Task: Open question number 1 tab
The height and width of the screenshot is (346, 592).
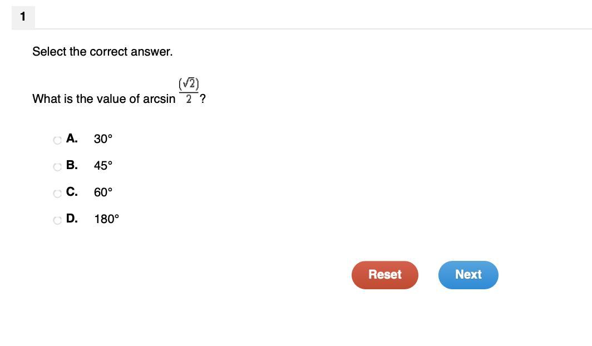Action: [23, 17]
